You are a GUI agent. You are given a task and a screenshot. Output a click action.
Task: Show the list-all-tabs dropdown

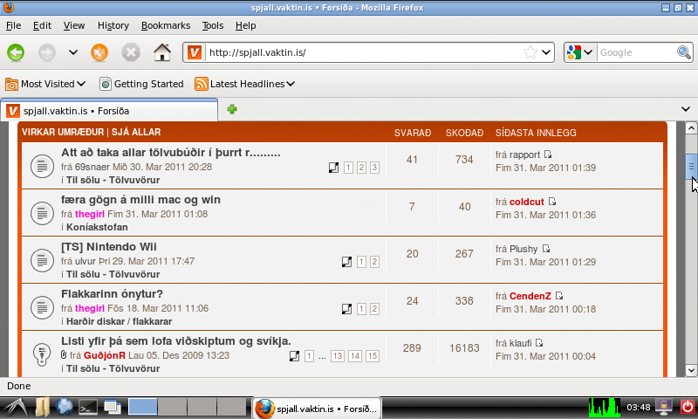pyautogui.click(x=685, y=109)
